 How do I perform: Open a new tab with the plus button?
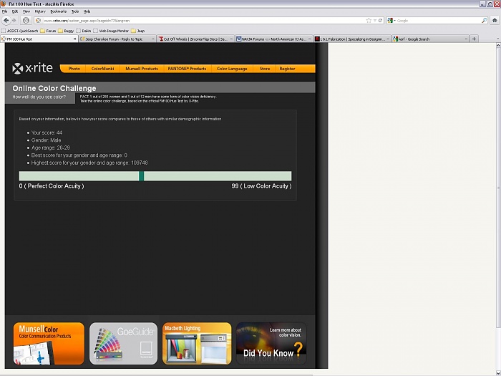coord(474,39)
